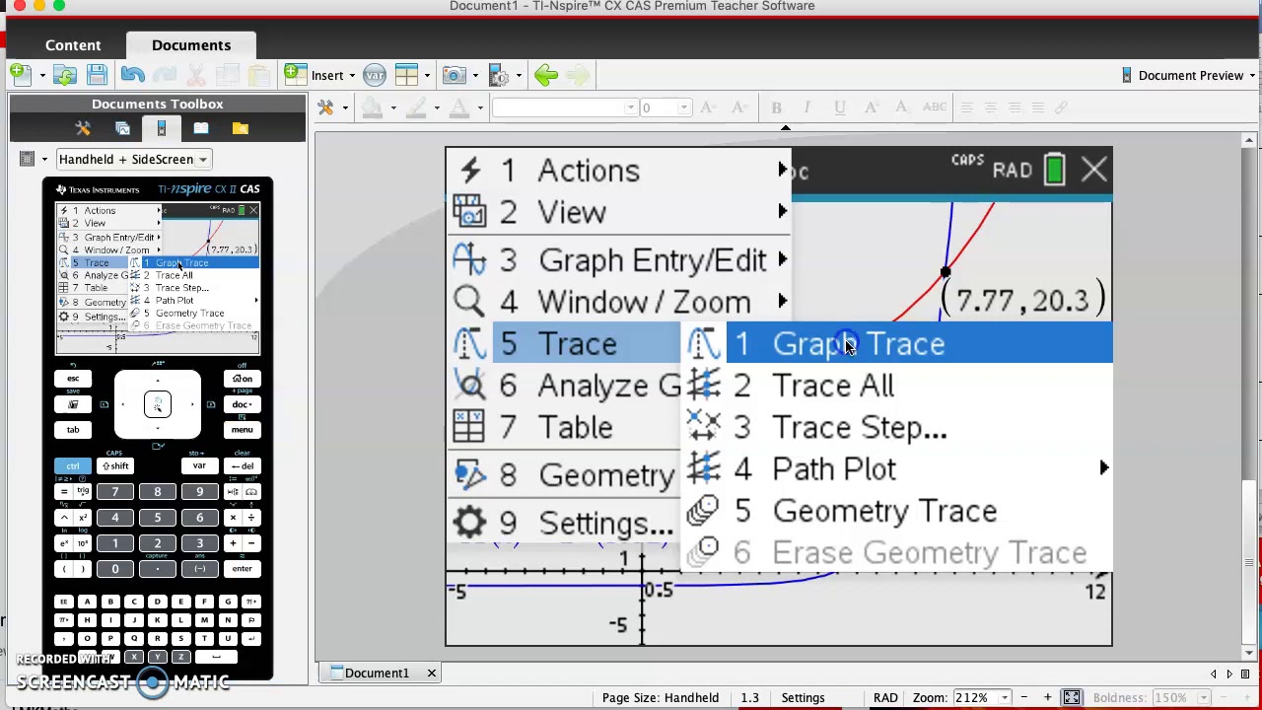The height and width of the screenshot is (710, 1262).
Task: Click the calculator trig key
Action: click(x=83, y=492)
